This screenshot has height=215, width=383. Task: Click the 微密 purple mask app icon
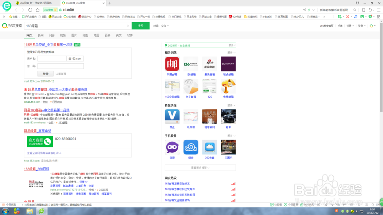click(x=172, y=147)
